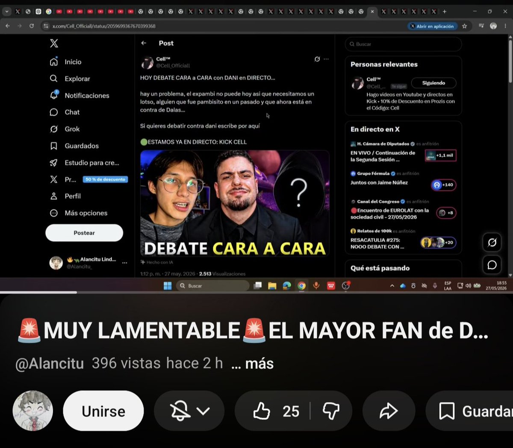Open the red WPS app in taskbar
This screenshot has width=513, height=448.
pyautogui.click(x=331, y=286)
